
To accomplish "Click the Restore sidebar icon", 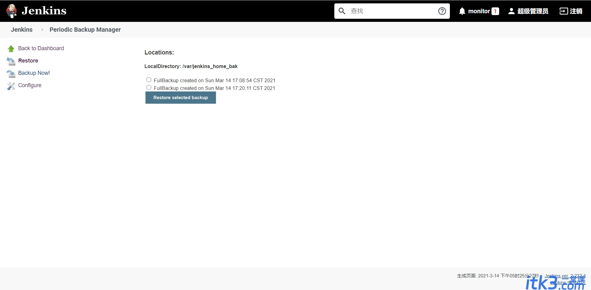I will (x=11, y=61).
